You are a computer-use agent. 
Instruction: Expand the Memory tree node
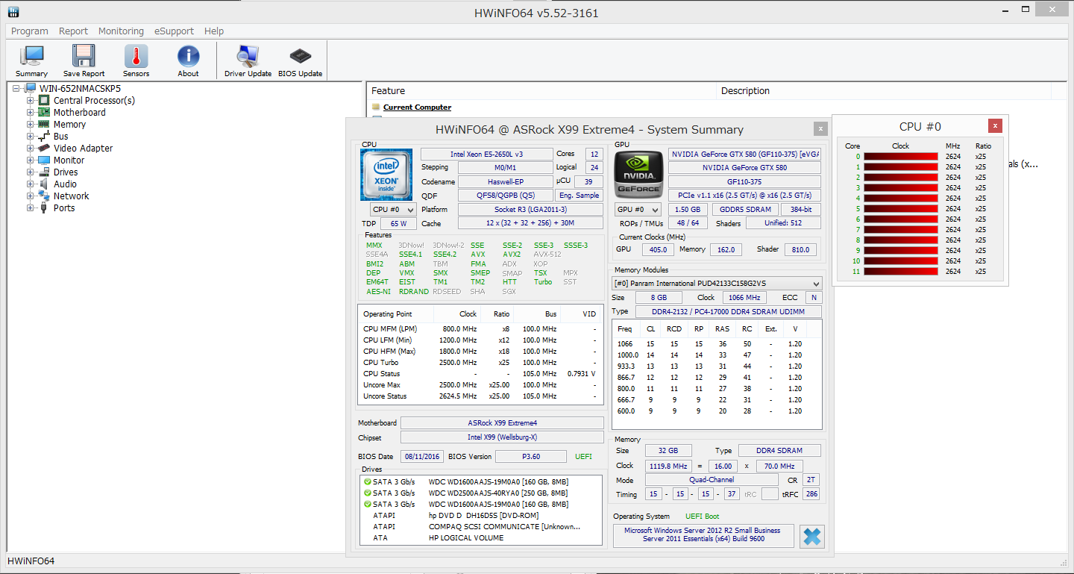coord(31,124)
